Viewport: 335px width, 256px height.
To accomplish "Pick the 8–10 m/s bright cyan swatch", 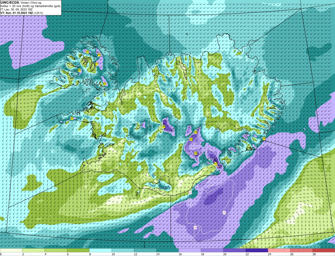I will [x=100, y=250].
